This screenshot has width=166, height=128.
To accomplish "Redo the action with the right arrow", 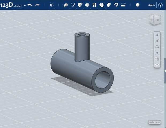I will [x=37, y=5].
